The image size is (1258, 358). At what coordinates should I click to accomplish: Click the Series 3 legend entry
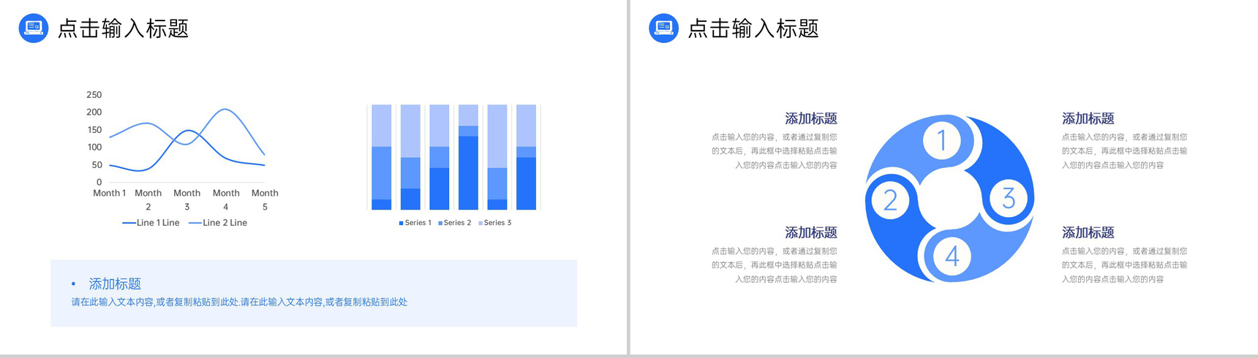(494, 223)
